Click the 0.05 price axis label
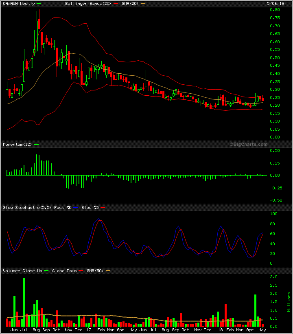The width and height of the screenshot is (293, 334). pos(275,130)
